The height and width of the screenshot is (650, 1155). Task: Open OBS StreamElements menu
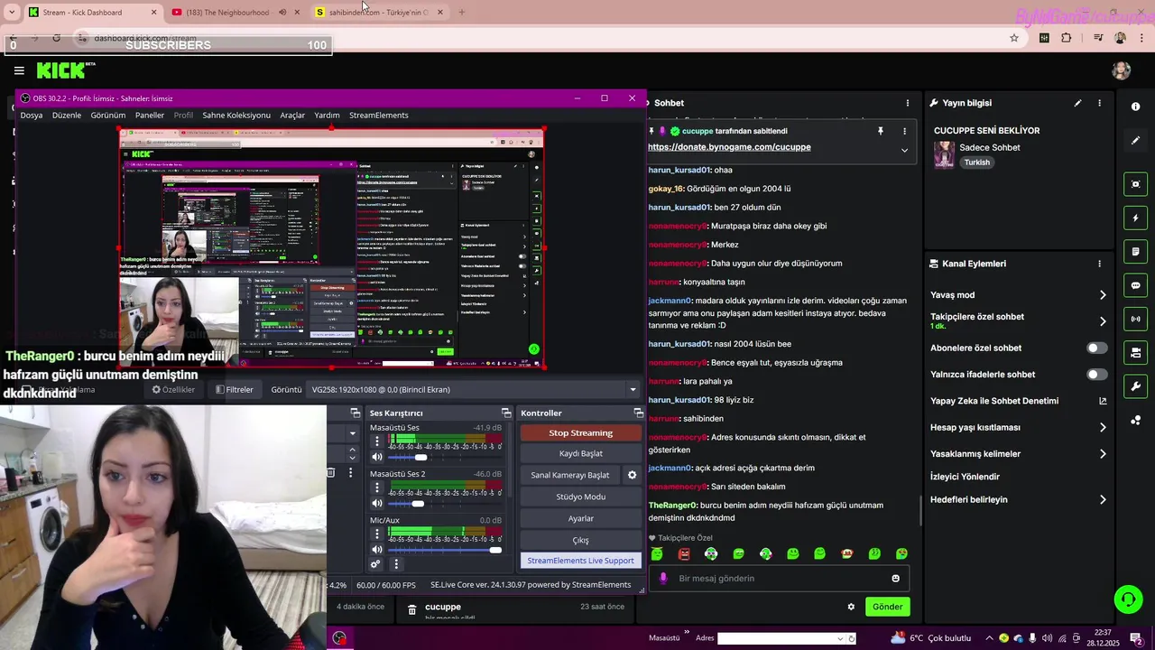(x=379, y=115)
